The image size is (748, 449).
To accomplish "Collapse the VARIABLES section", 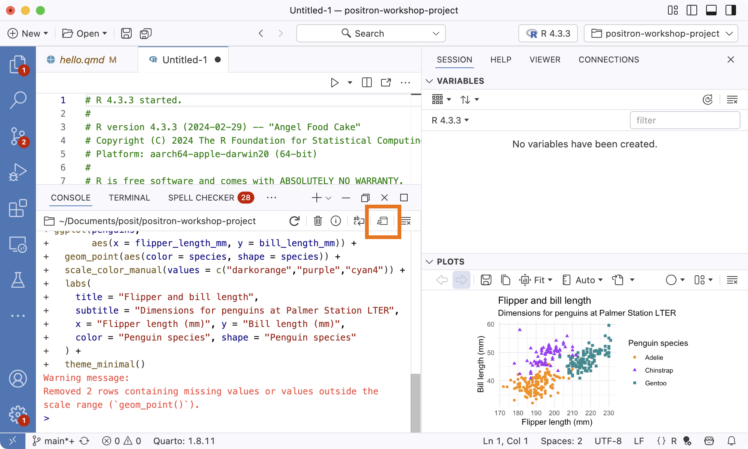I will [x=429, y=81].
